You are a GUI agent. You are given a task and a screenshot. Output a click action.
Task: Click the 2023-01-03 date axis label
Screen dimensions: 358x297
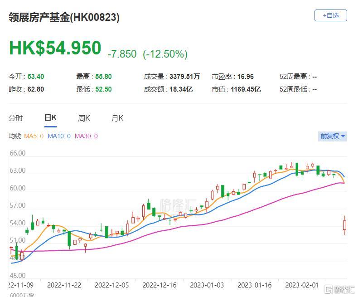click(207, 285)
